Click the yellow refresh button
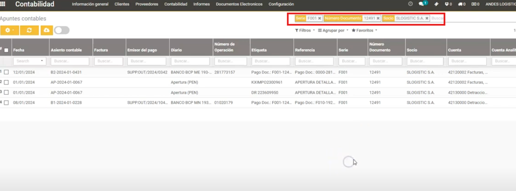 click(x=29, y=30)
